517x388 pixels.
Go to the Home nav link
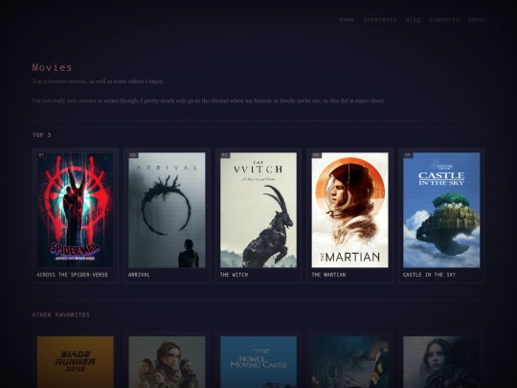tap(347, 19)
